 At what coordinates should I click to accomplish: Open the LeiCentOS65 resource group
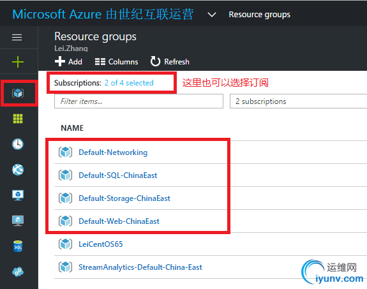point(101,244)
